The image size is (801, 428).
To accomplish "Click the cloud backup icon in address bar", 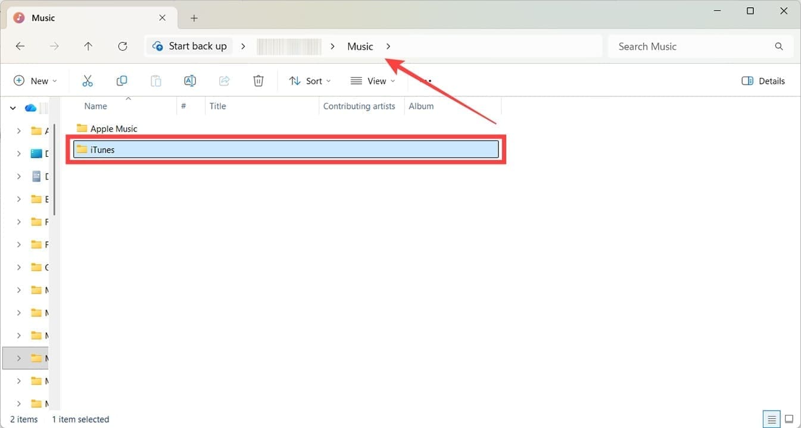I will [x=158, y=46].
